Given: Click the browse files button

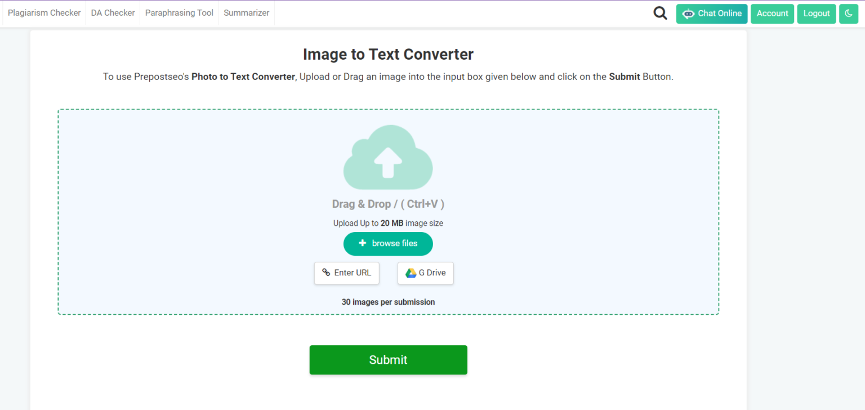Looking at the screenshot, I should click(x=388, y=244).
